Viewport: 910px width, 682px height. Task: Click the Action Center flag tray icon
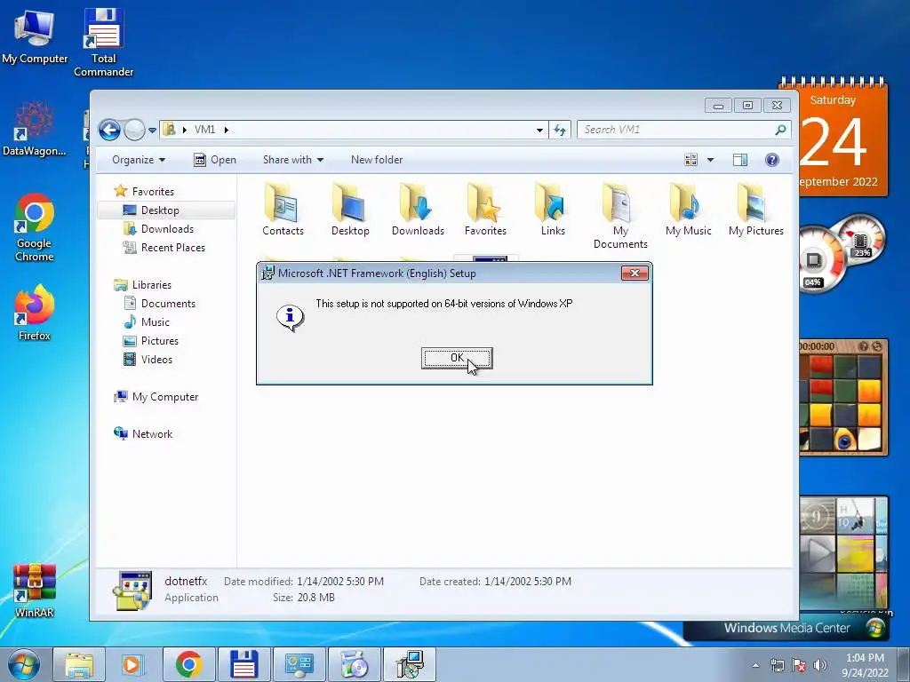point(799,665)
